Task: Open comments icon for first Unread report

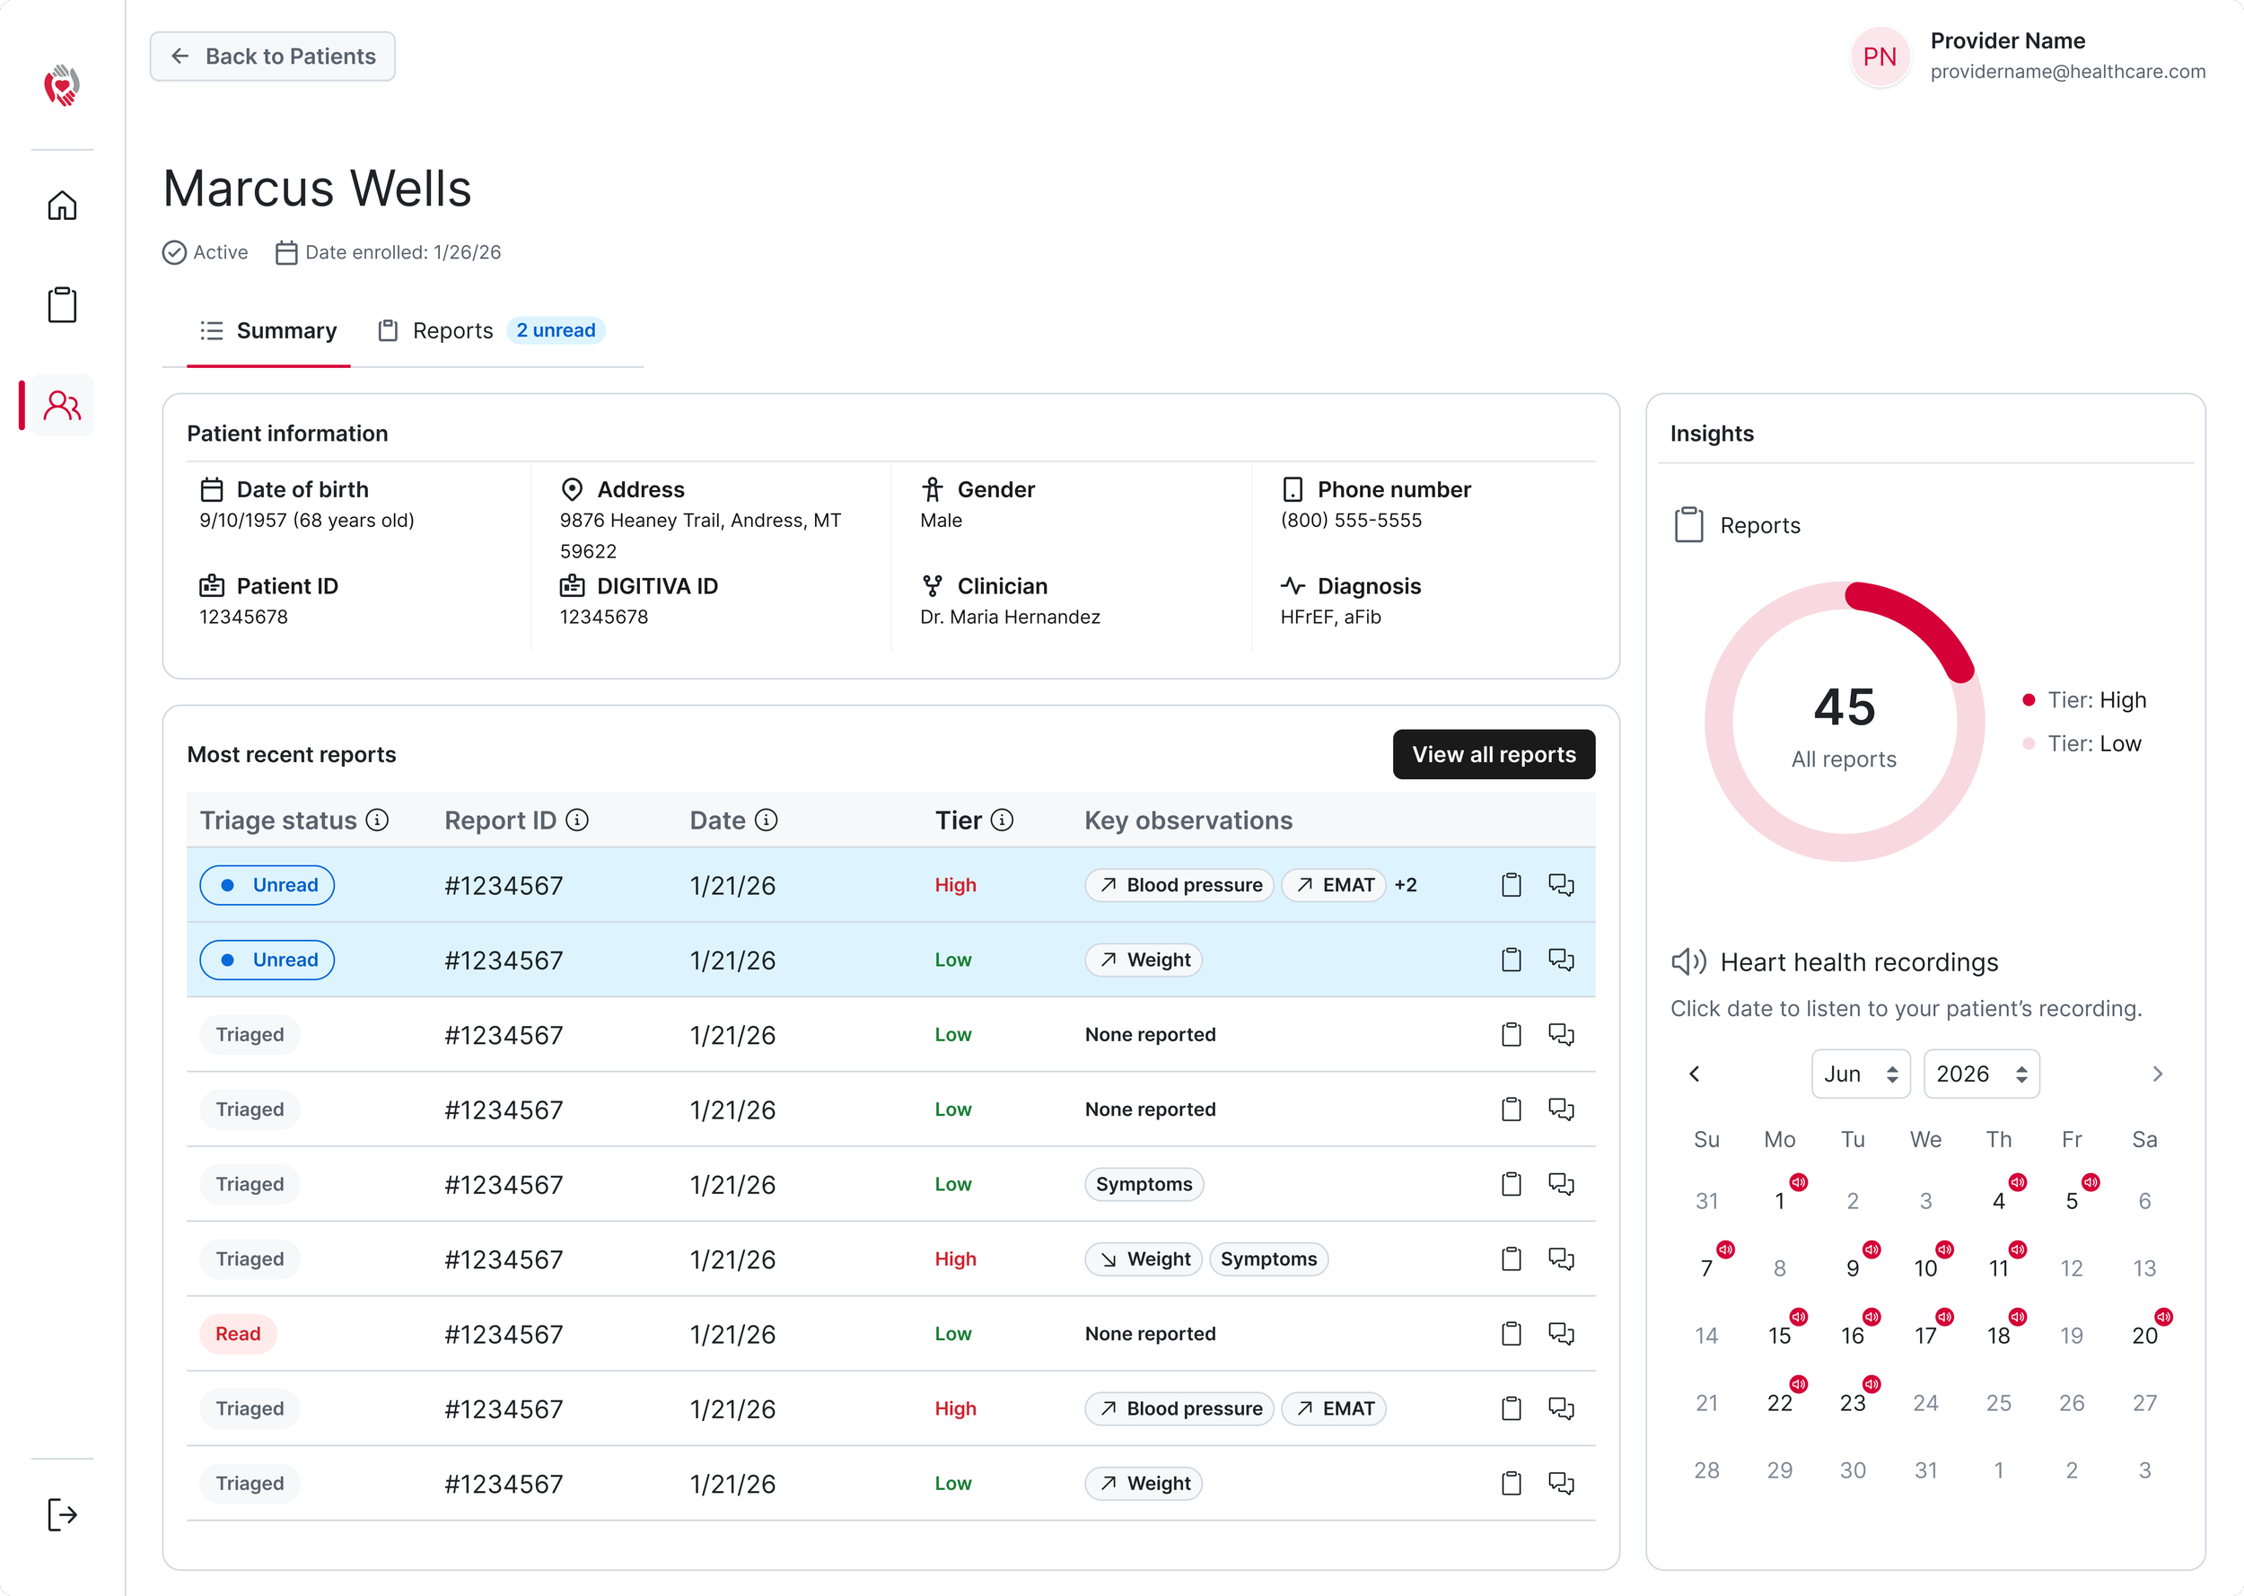Action: (1561, 884)
